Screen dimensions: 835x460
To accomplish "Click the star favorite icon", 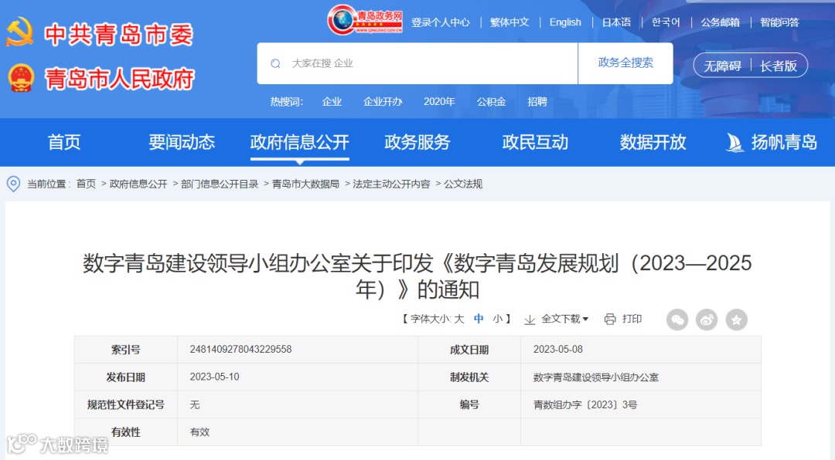I will (737, 320).
